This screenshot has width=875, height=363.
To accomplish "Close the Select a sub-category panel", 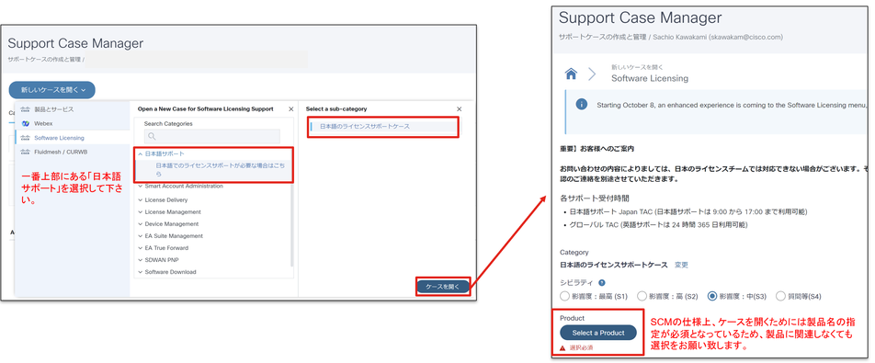I will point(460,109).
